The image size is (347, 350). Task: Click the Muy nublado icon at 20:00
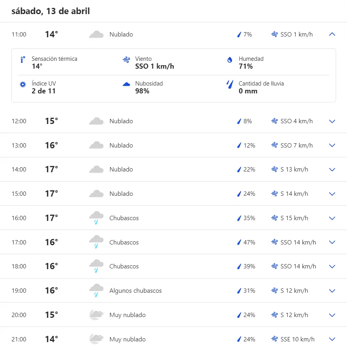coord(96,315)
